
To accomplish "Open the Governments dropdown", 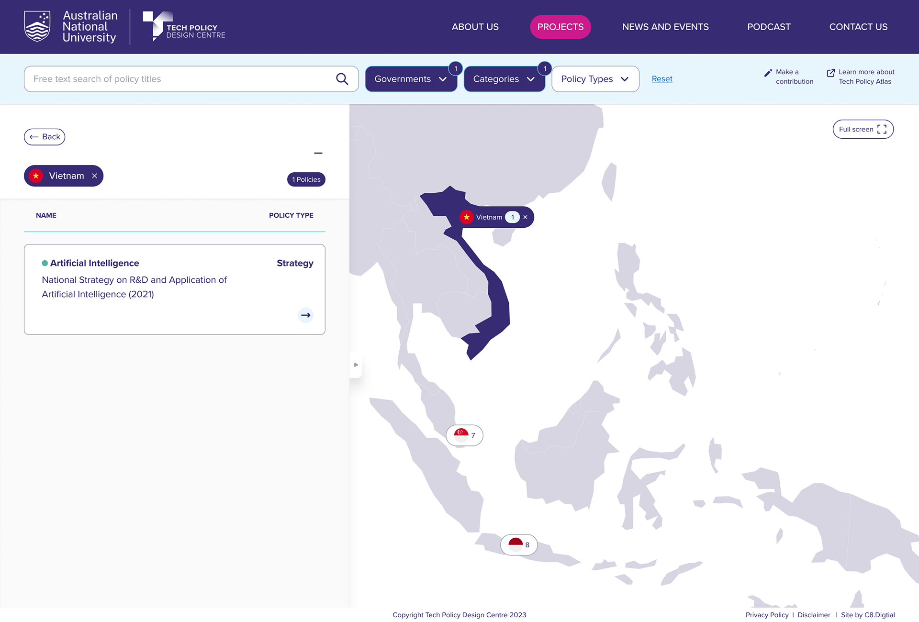I will point(411,79).
